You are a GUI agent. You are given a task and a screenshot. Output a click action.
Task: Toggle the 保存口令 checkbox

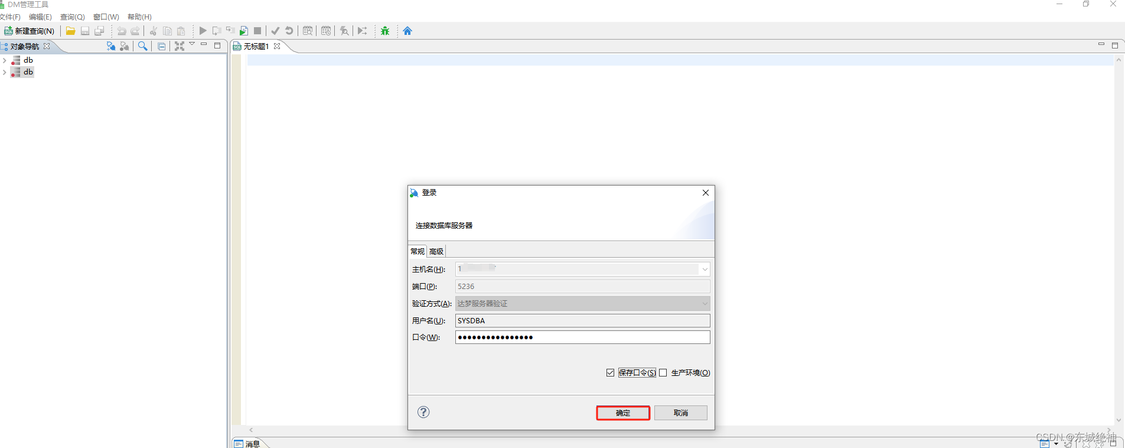[611, 373]
